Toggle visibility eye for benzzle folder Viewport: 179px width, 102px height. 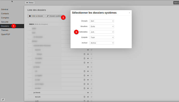pyautogui.click(x=88, y=97)
